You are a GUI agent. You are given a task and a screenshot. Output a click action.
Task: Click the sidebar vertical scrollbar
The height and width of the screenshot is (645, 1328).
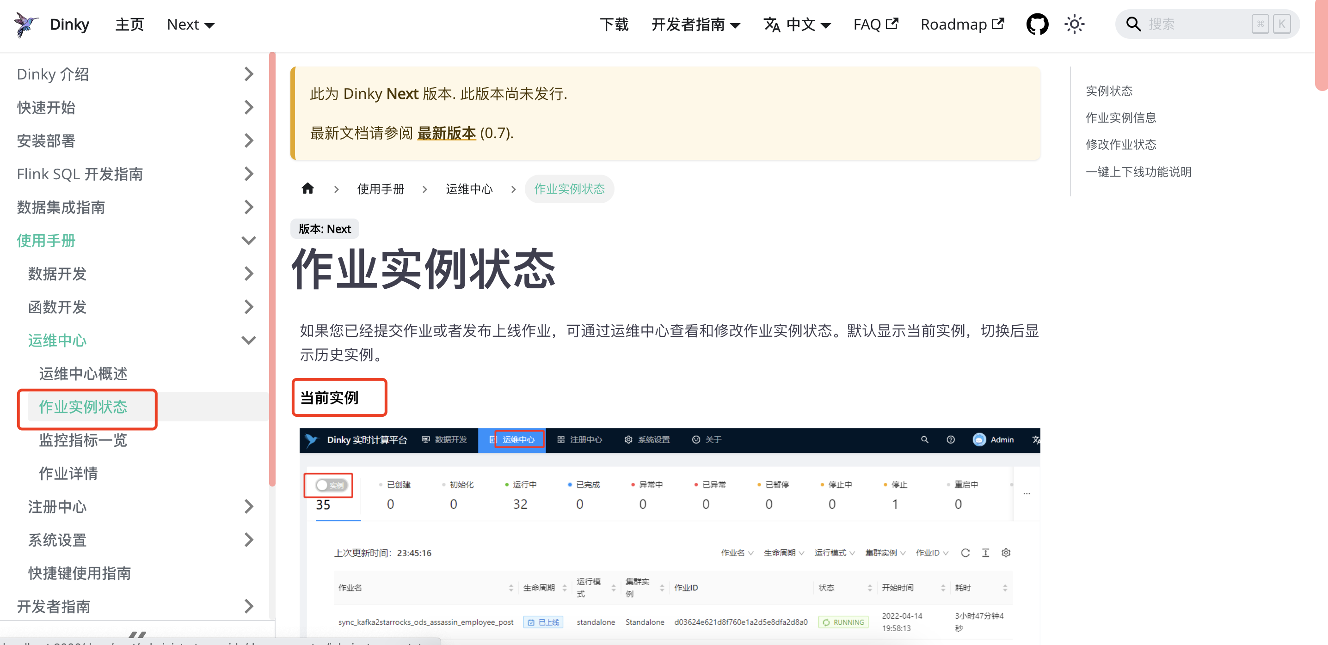coord(272,268)
